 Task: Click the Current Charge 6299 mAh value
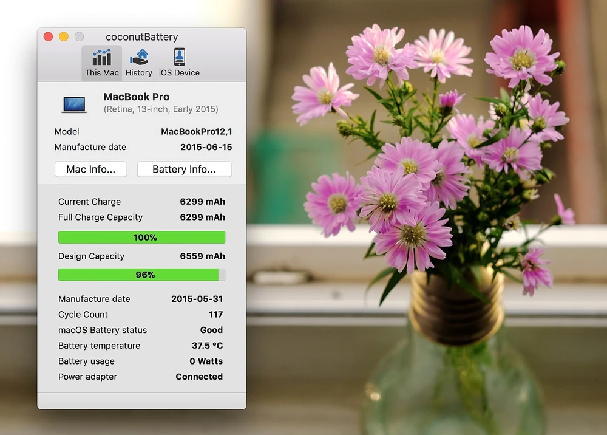[x=202, y=202]
